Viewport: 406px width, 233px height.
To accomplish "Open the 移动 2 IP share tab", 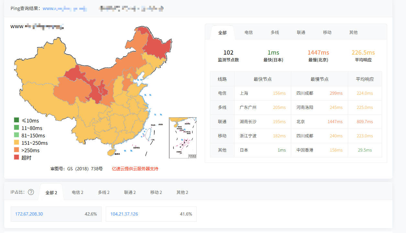I will click(x=156, y=192).
